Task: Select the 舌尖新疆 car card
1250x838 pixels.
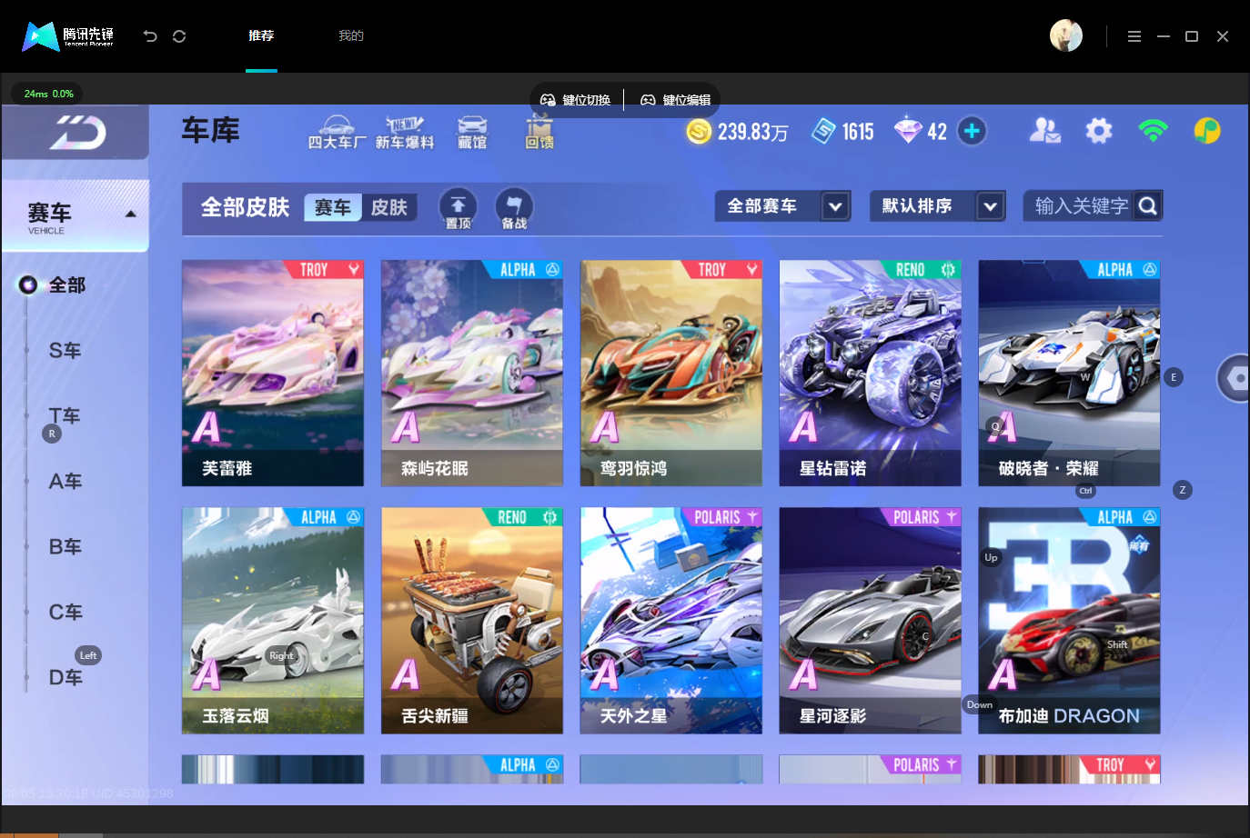Action: pyautogui.click(x=472, y=621)
